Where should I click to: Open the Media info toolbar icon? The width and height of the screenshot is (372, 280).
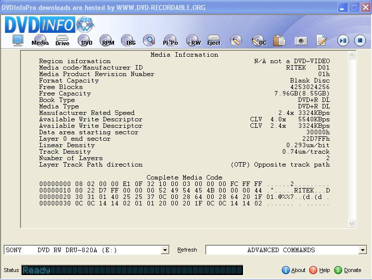[40, 40]
